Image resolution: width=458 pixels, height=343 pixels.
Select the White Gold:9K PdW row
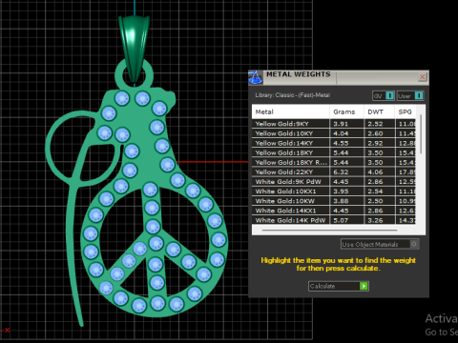coord(334,182)
